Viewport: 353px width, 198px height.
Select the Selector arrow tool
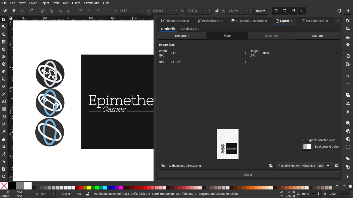pyautogui.click(x=4, y=19)
